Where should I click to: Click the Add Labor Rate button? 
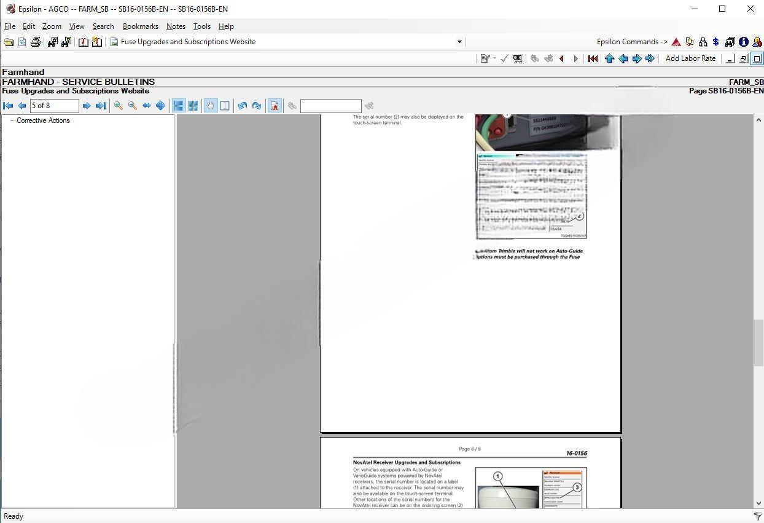click(690, 58)
